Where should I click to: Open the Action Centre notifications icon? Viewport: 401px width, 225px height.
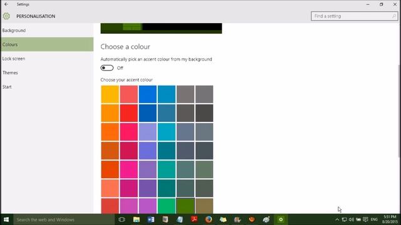point(366,219)
